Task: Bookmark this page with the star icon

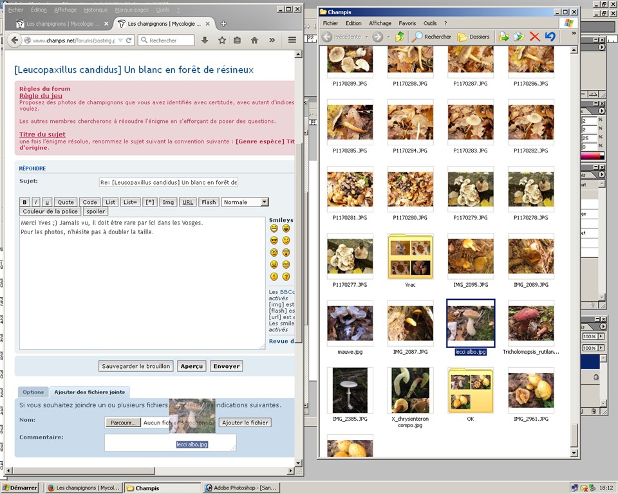Action: click(x=221, y=40)
